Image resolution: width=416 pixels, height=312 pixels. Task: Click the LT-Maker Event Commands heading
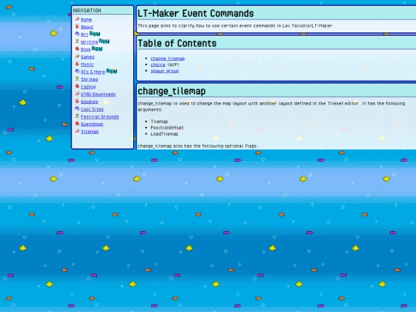[196, 14]
